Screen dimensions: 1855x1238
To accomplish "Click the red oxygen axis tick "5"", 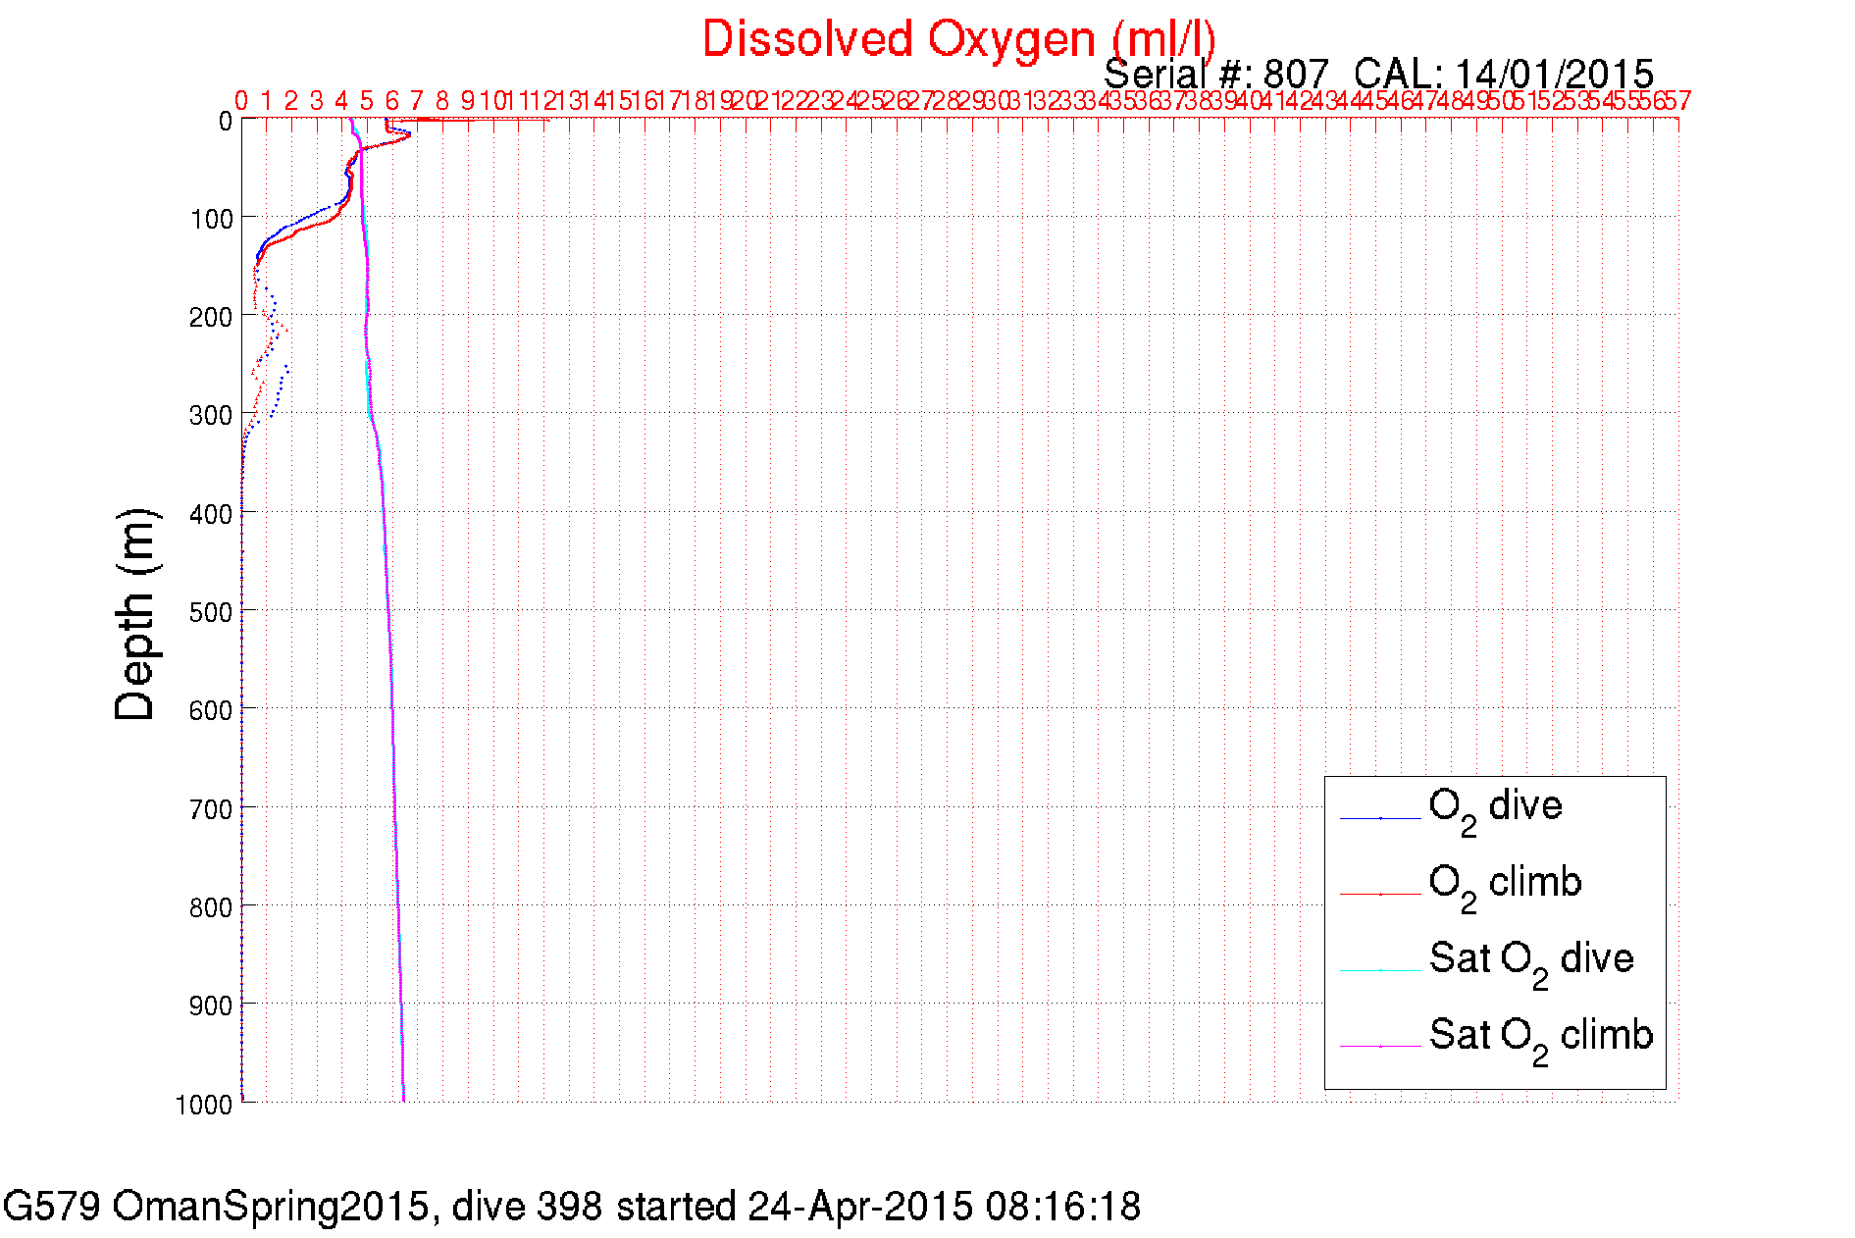I will 367,101.
